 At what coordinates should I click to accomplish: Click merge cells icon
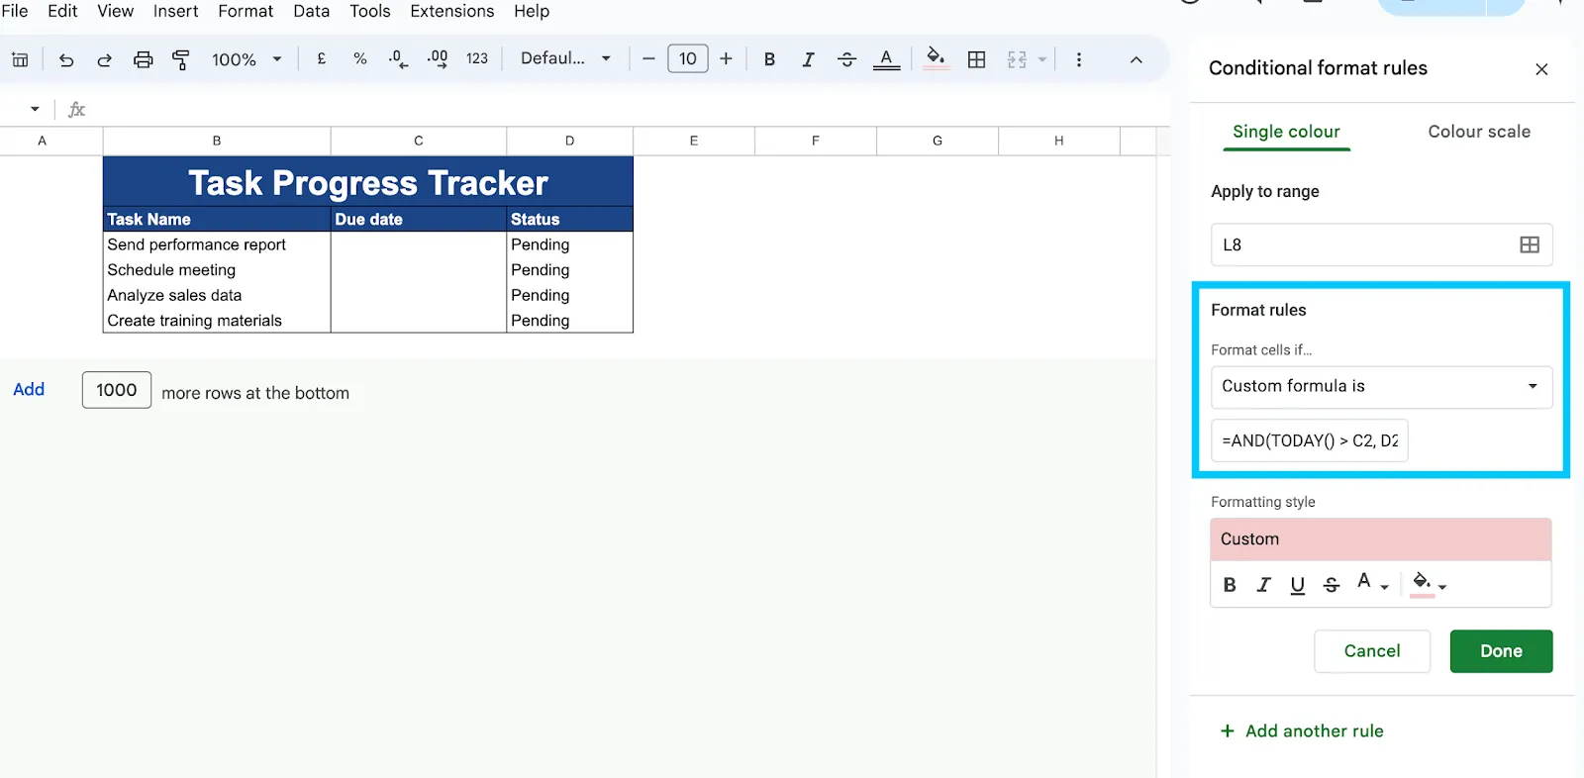[1017, 59]
